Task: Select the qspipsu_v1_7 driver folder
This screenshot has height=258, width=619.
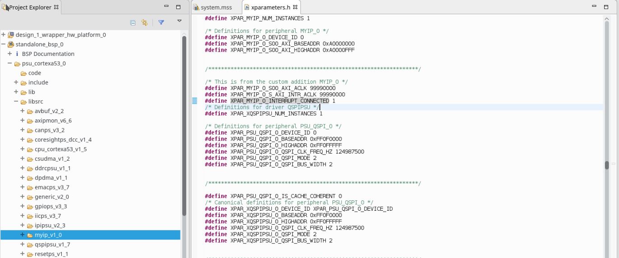Action: tap(52, 244)
